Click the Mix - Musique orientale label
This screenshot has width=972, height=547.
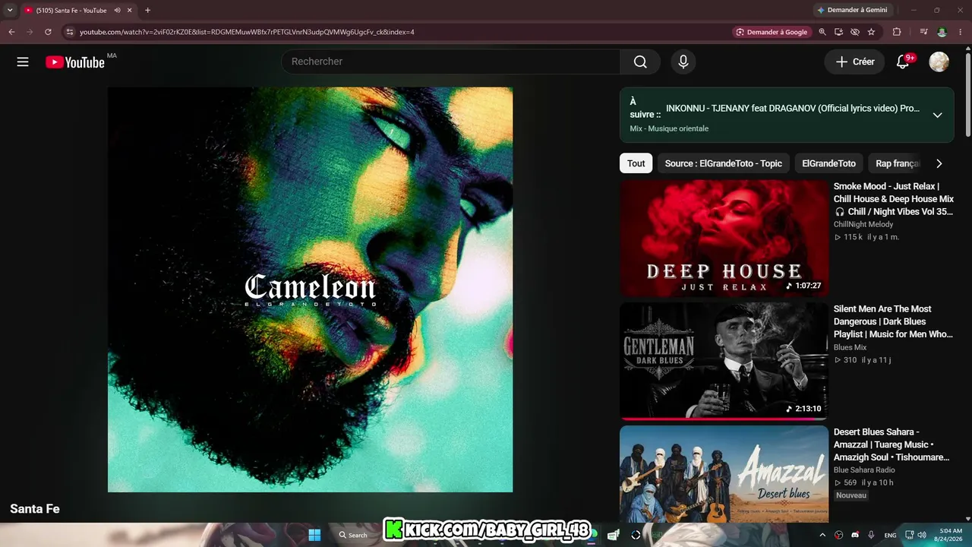pyautogui.click(x=669, y=128)
